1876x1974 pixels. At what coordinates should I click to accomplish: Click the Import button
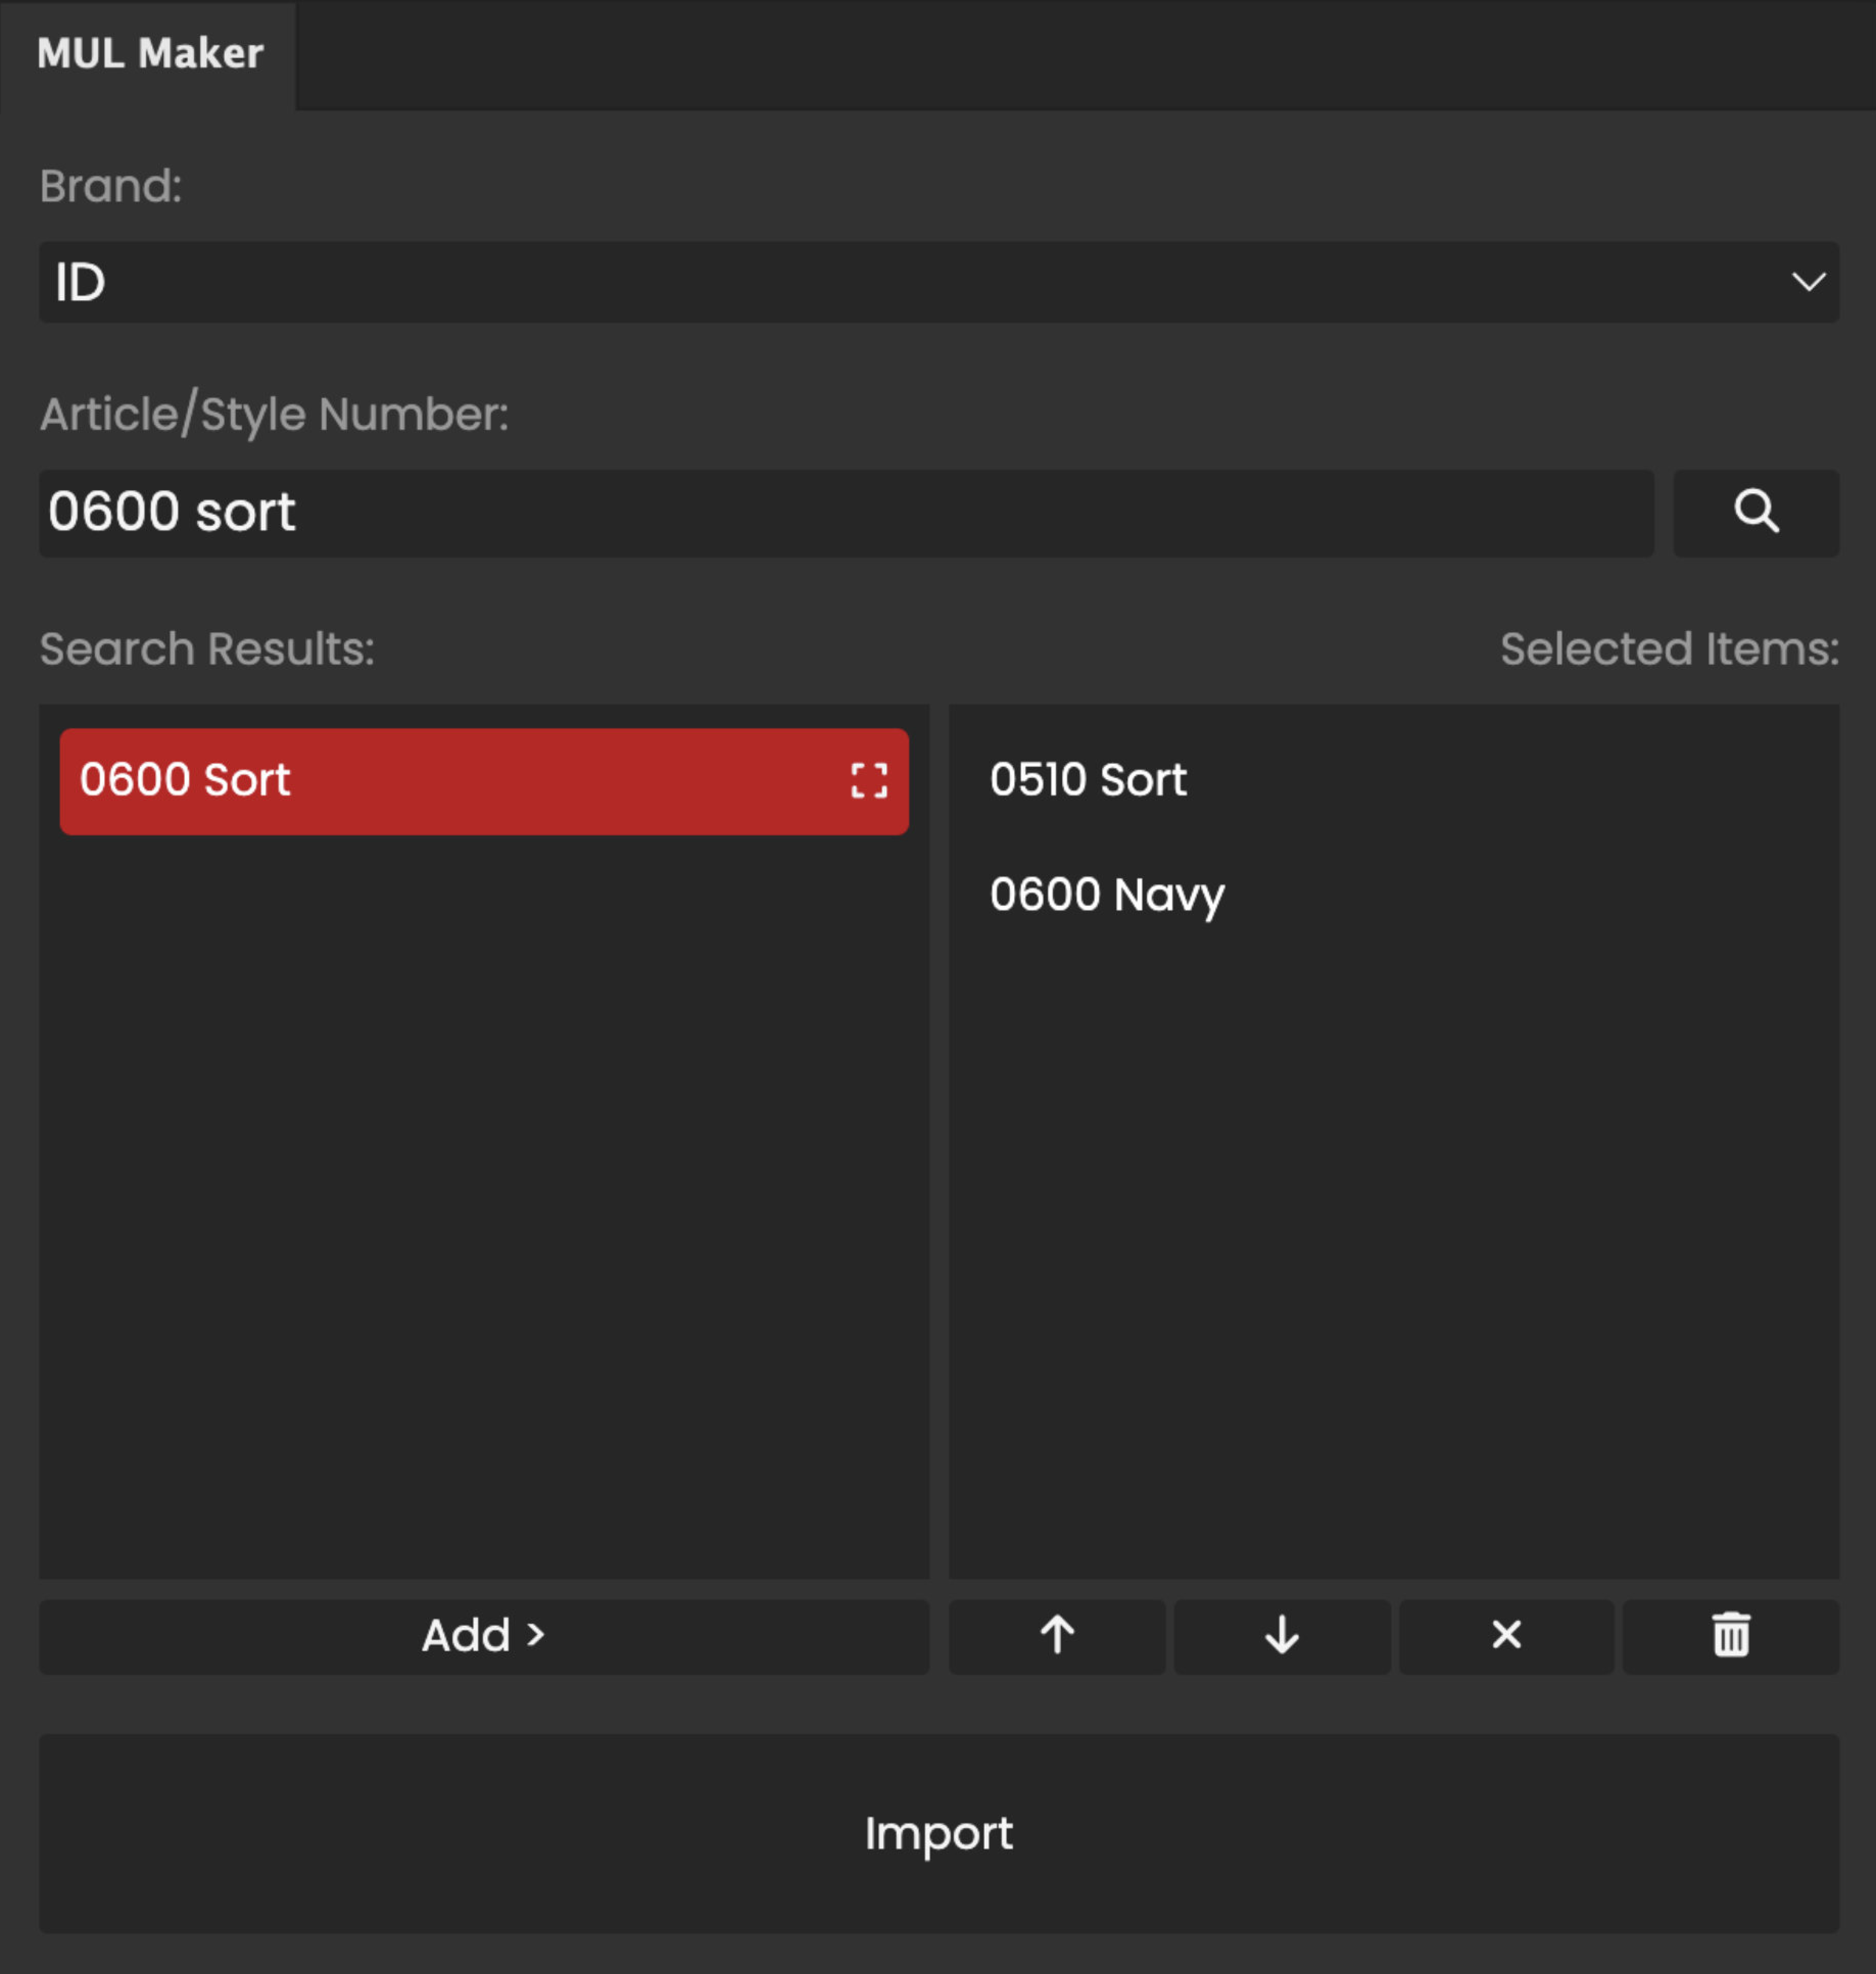click(x=938, y=1833)
